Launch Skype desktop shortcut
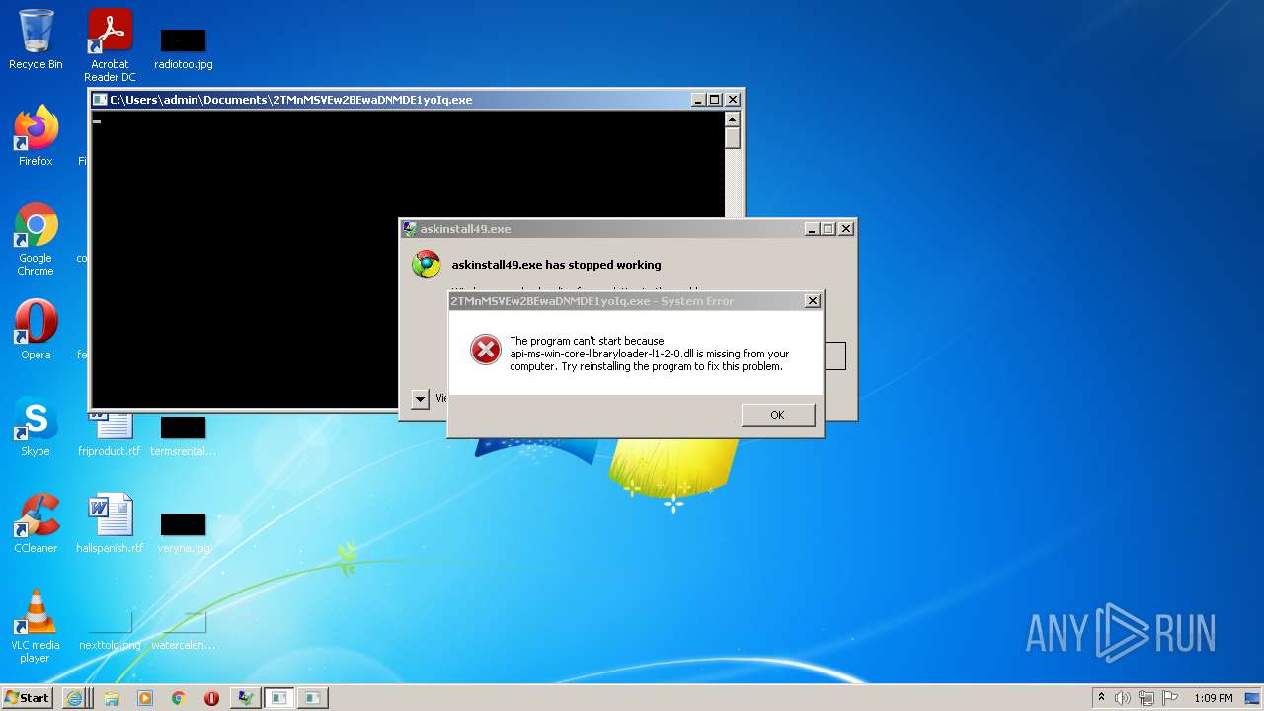The width and height of the screenshot is (1264, 711). (36, 427)
